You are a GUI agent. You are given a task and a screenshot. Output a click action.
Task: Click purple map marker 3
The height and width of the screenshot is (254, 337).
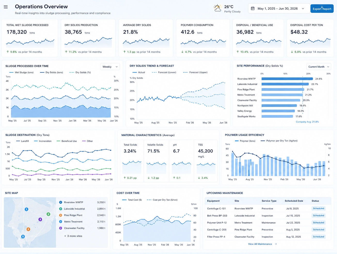[40, 219]
